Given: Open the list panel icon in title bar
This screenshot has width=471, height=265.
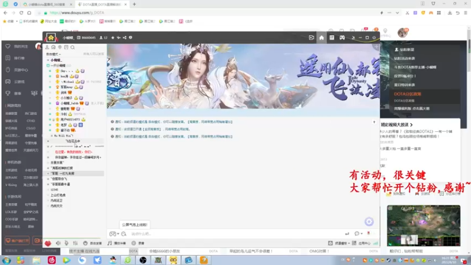Looking at the screenshot, I should (331, 38).
